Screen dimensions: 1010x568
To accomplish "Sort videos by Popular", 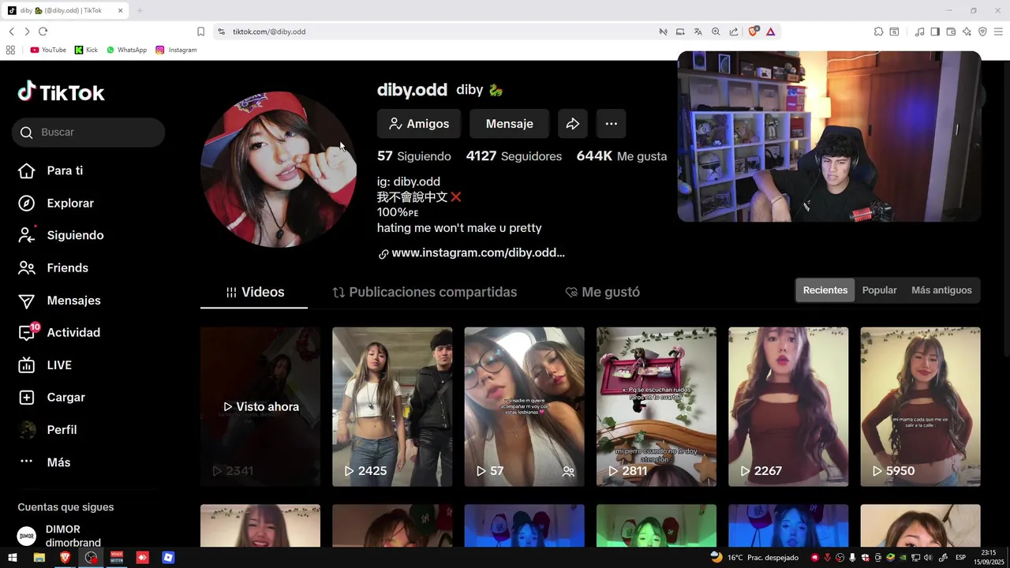I will pos(879,290).
